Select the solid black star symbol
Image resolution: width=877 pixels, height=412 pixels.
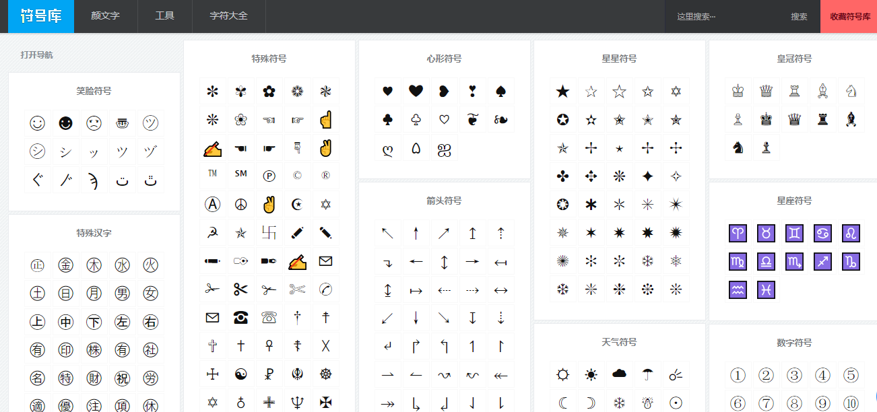pyautogui.click(x=562, y=91)
